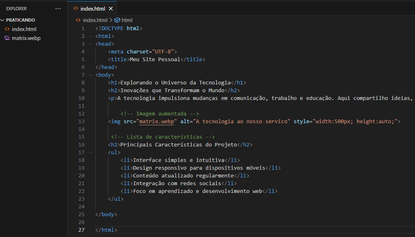415x237 pixels.
Task: Open Explorer more actions ellipsis menu
Action: coord(58,9)
